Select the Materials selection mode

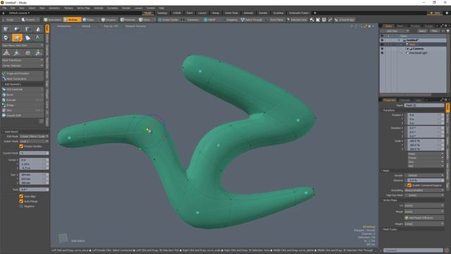point(128,20)
